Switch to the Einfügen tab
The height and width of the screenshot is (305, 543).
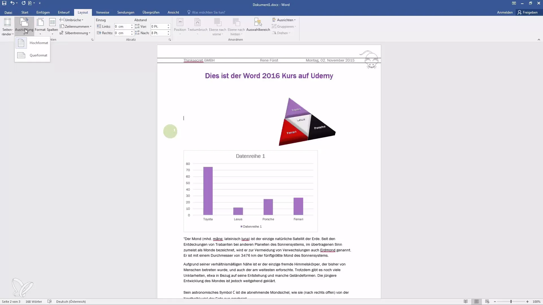click(x=43, y=12)
